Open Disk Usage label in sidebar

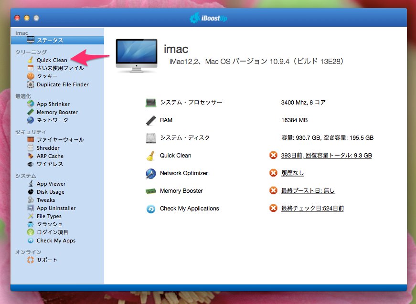(x=51, y=192)
